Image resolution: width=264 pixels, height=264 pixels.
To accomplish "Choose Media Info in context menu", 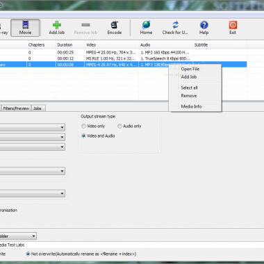I will pos(191,106).
